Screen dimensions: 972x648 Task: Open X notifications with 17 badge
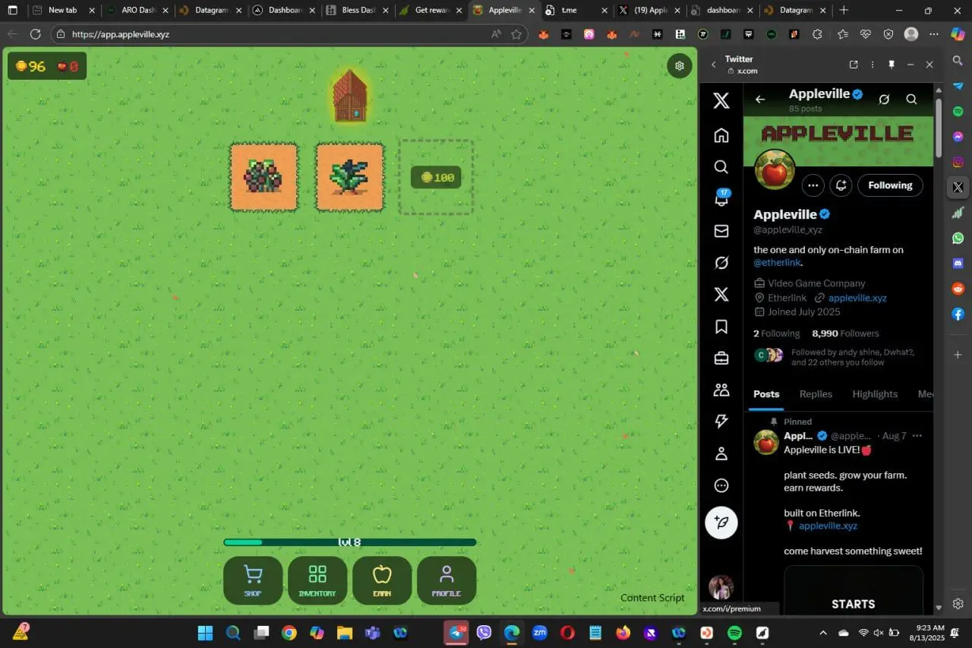point(721,198)
